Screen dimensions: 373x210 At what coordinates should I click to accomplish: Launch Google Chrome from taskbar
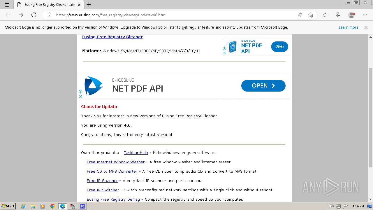click(x=53, y=206)
